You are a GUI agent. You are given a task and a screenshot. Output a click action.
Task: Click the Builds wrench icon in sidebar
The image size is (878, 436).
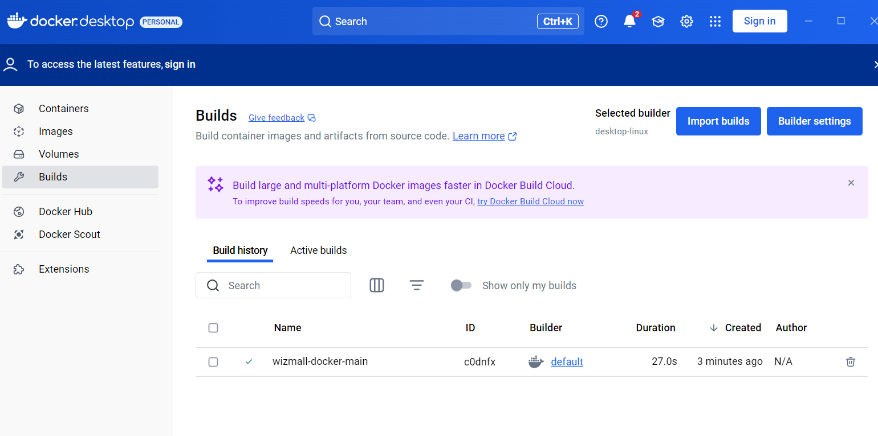pos(19,177)
